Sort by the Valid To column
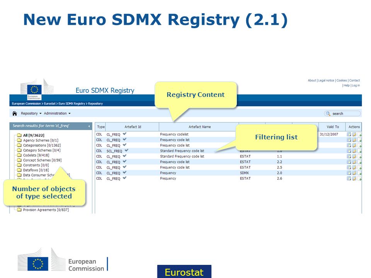 (x=332, y=127)
